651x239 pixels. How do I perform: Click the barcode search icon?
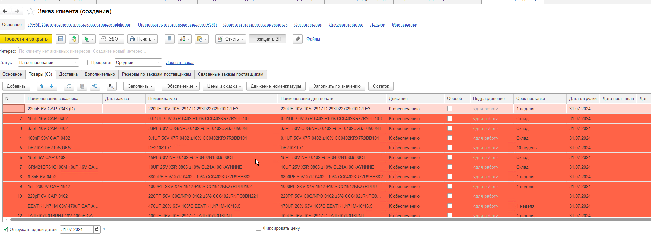pos(112,86)
